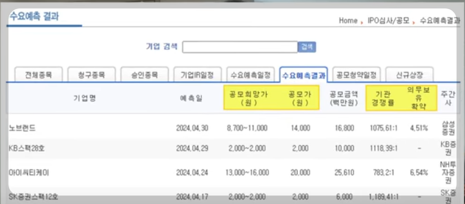Viewport: 465px width, 204px height.
Task: Open the 노브랜드 company row link
Action: (x=22, y=128)
